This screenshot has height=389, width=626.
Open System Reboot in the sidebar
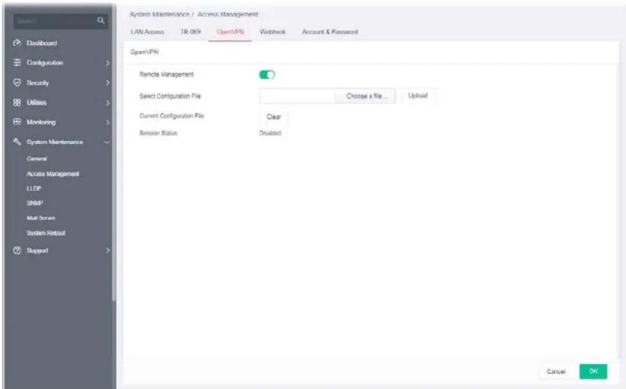pos(46,233)
